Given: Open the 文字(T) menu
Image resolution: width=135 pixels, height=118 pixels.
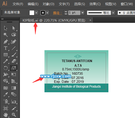Looking at the screenshot, I should pos(64,4).
